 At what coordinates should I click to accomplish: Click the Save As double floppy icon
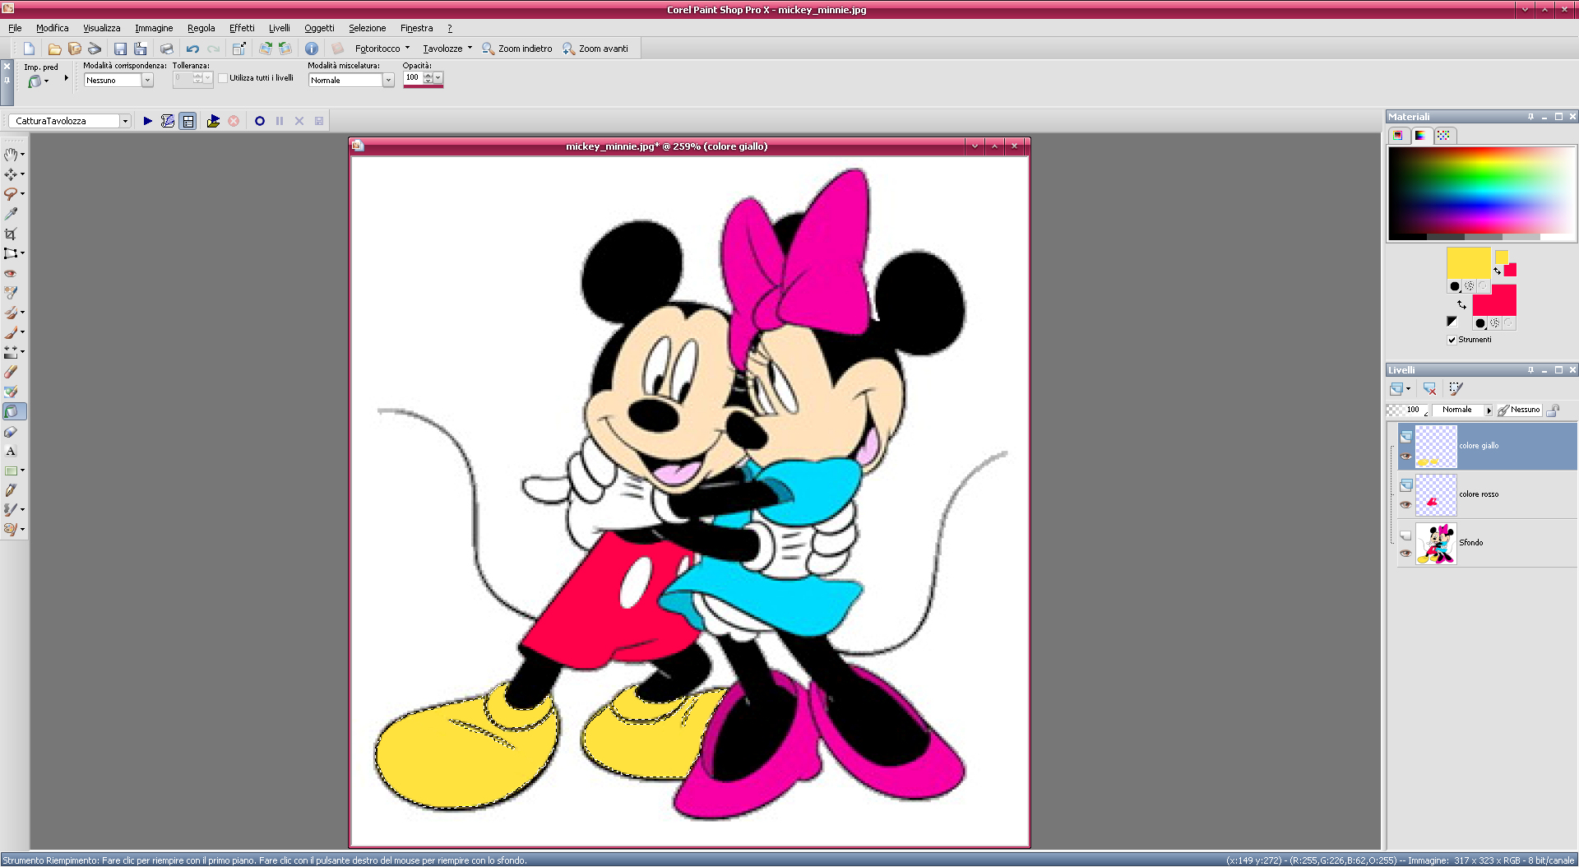point(141,49)
